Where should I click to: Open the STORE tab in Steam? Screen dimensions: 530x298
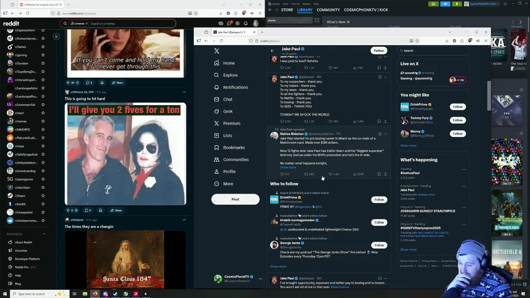click(287, 10)
